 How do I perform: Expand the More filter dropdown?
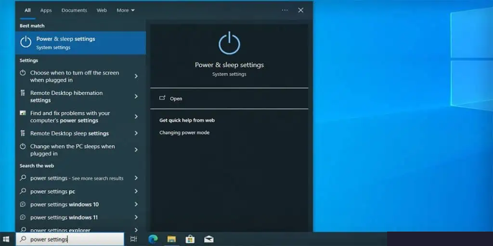[x=126, y=10]
